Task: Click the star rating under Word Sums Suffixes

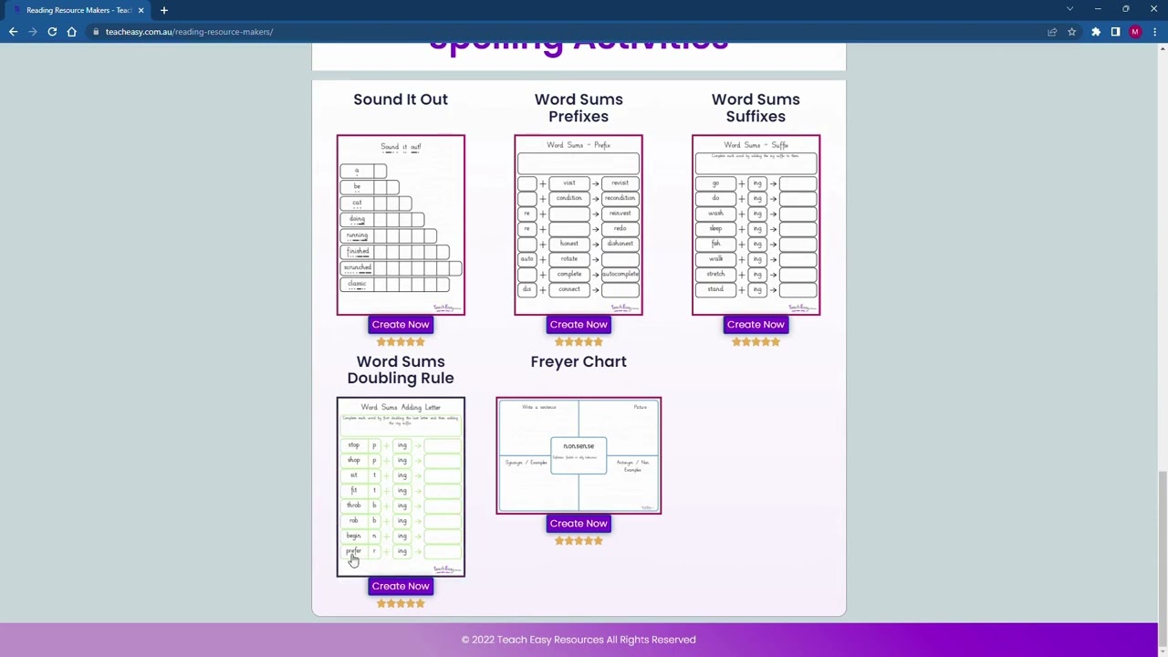Action: click(x=756, y=342)
